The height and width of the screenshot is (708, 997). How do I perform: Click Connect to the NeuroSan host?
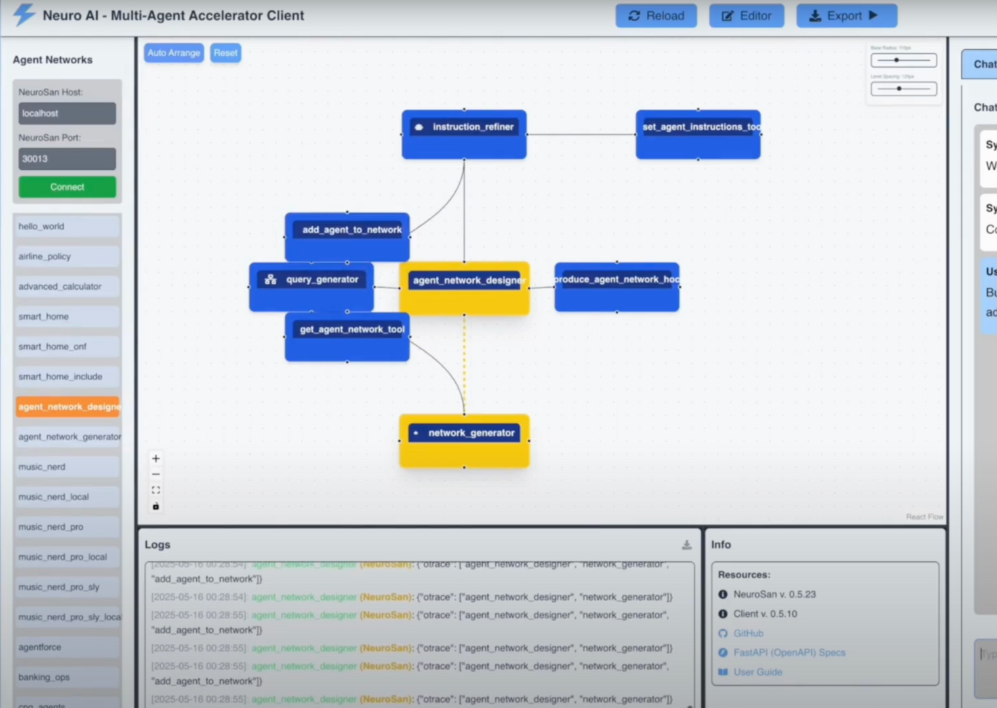(67, 187)
